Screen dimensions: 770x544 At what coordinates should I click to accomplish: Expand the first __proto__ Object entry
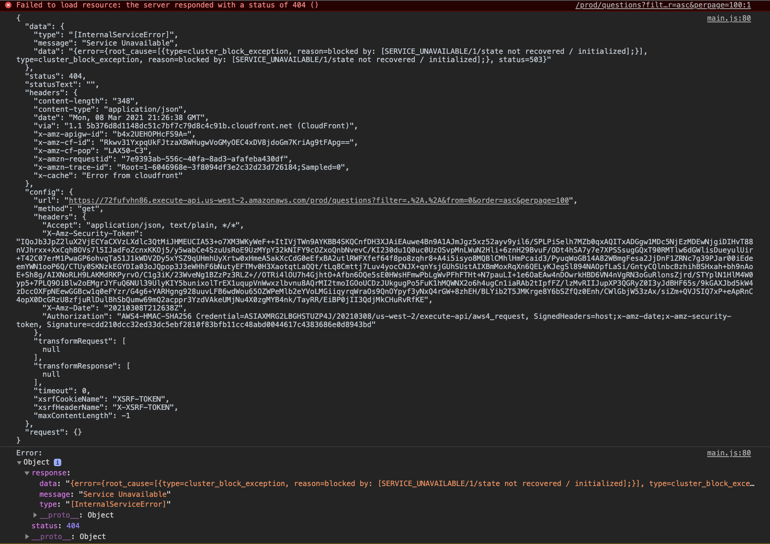(36, 515)
